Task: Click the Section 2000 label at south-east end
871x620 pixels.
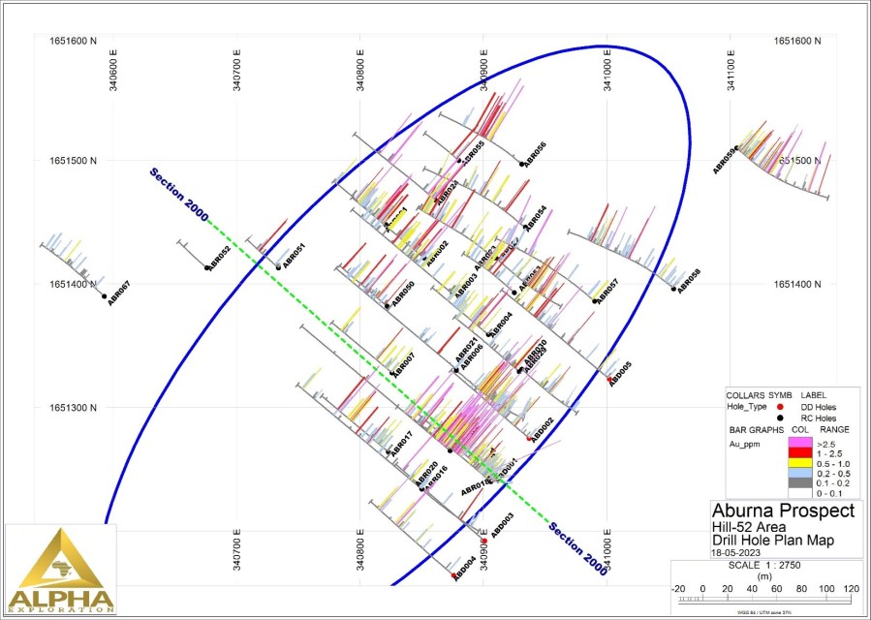Action: click(x=577, y=549)
